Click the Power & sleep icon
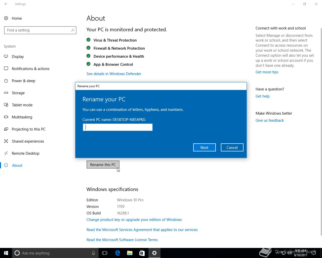Image resolution: width=322 pixels, height=258 pixels. click(6, 81)
